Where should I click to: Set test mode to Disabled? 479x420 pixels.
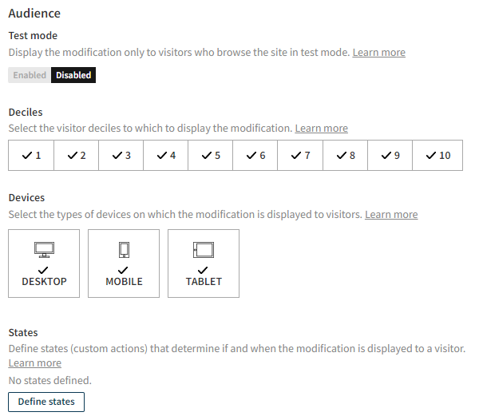tap(73, 75)
